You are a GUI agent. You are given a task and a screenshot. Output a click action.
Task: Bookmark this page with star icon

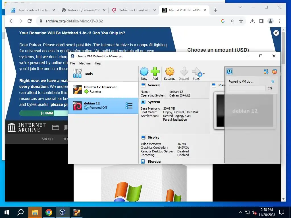(x=241, y=21)
